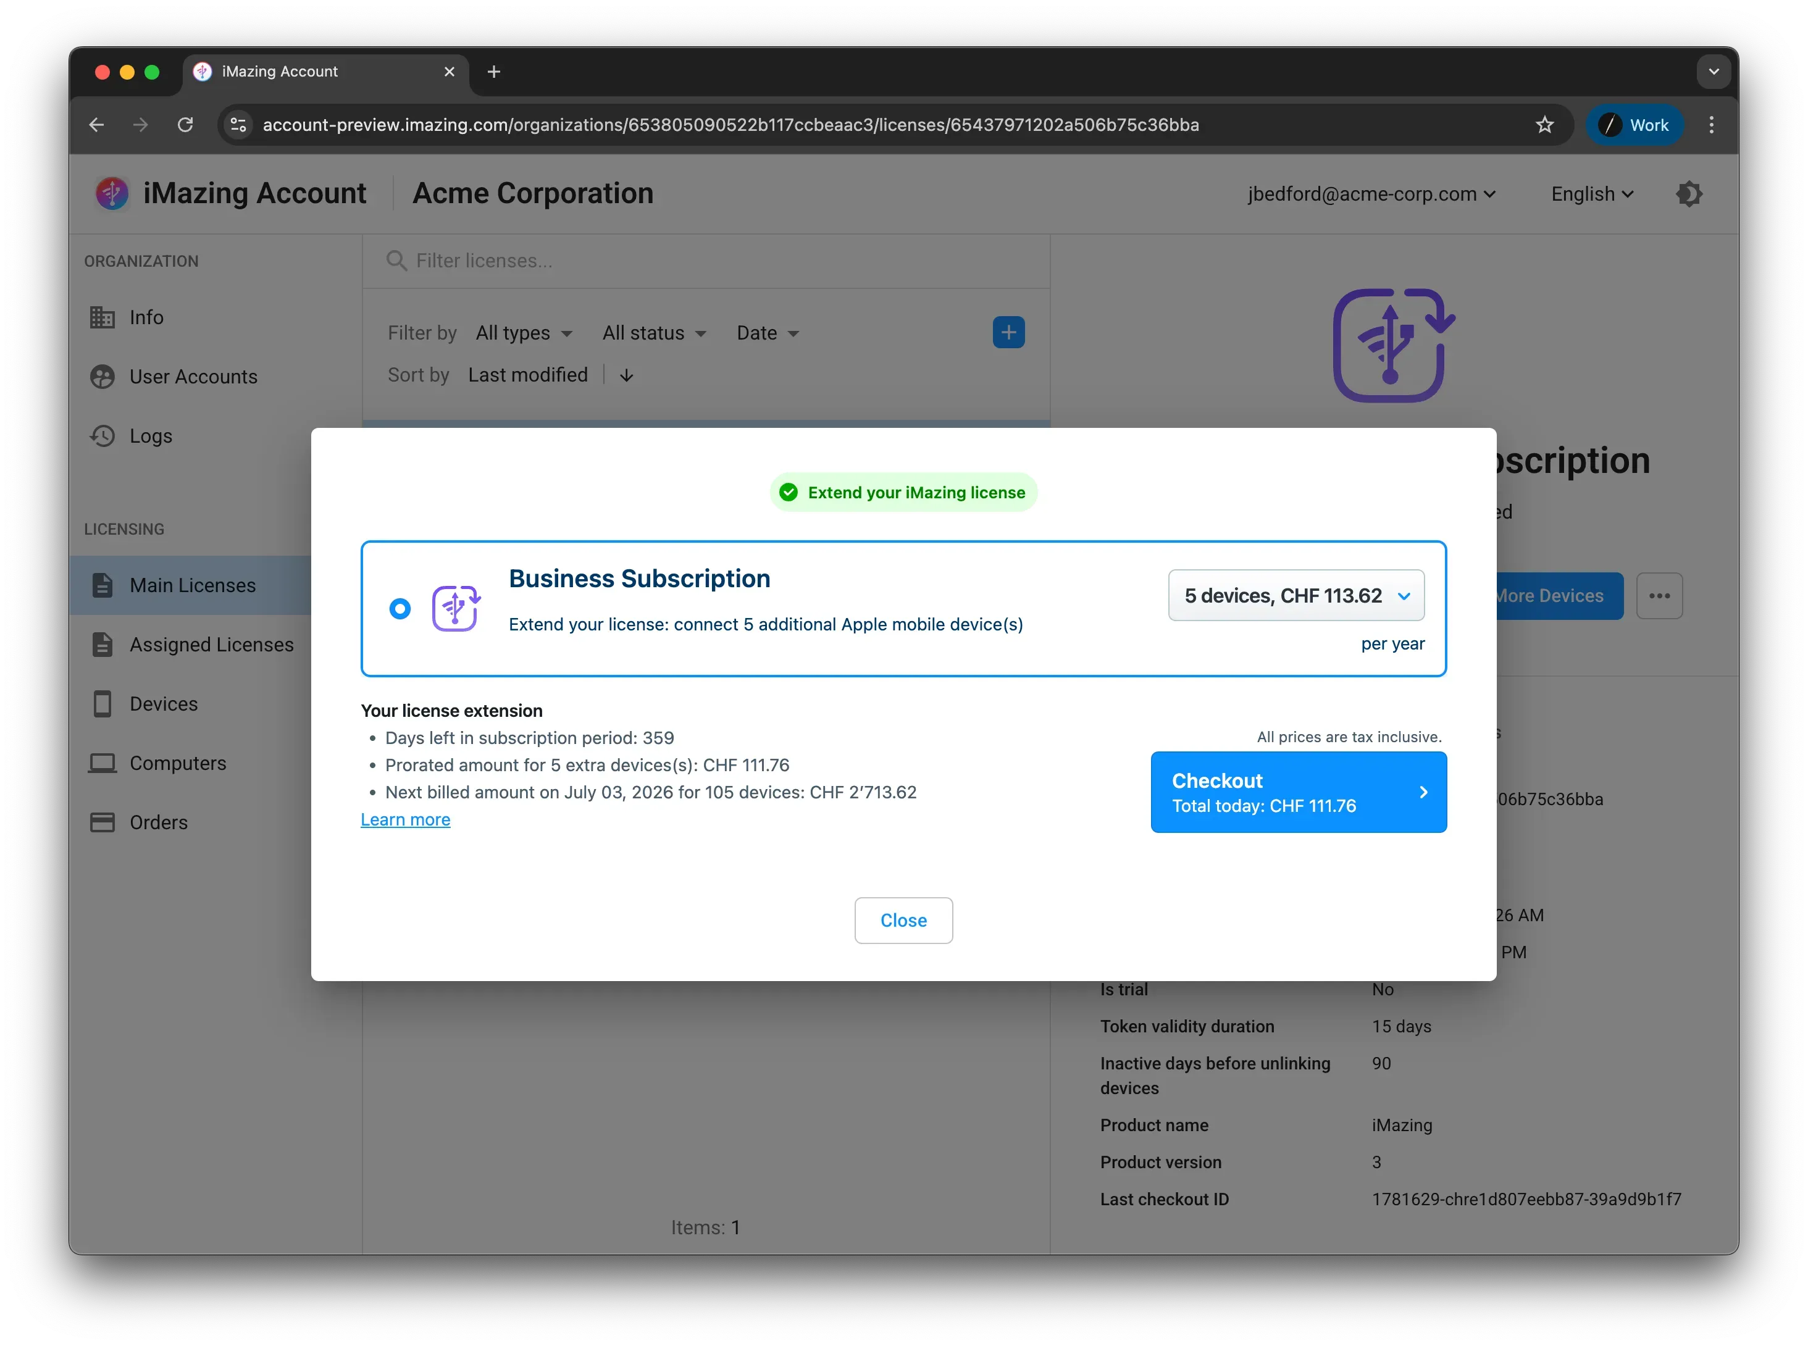Click the sort direction arrow icon

(626, 375)
